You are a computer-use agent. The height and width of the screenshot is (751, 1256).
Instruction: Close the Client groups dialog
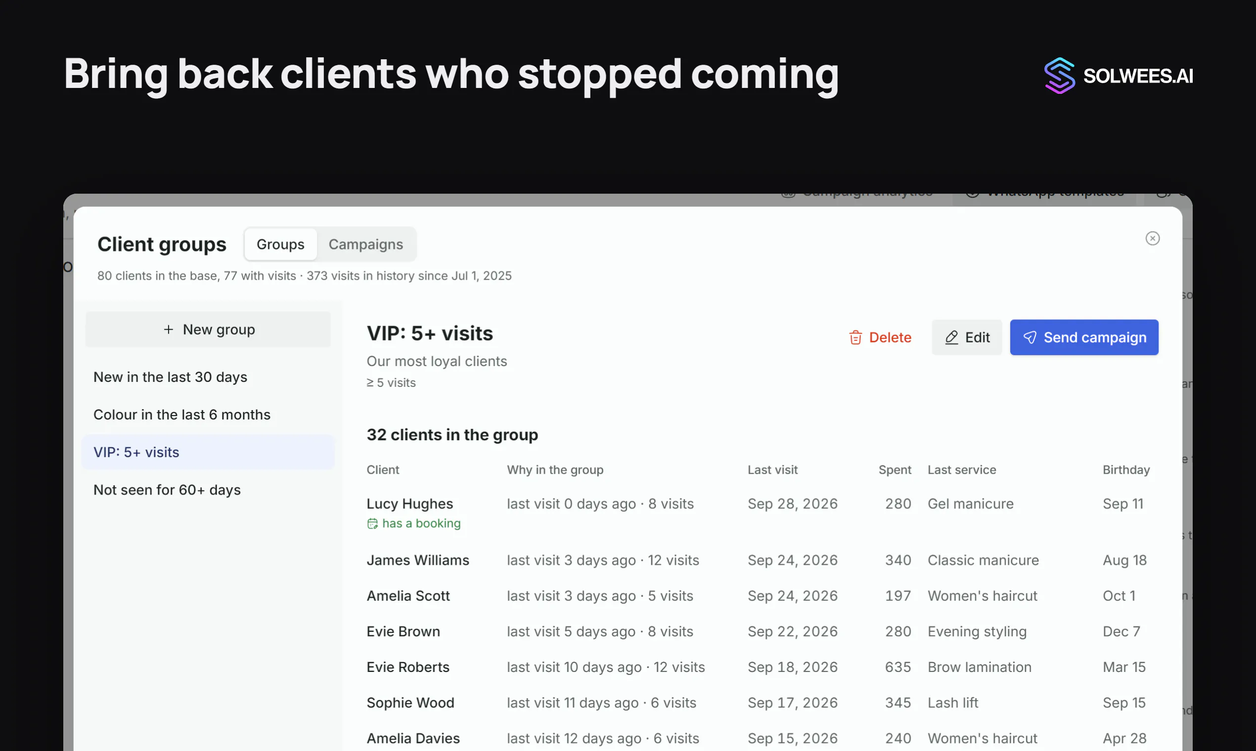[x=1152, y=238]
